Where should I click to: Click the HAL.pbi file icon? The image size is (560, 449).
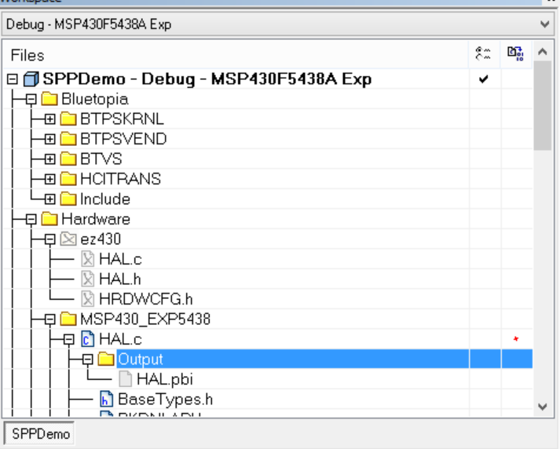(x=126, y=379)
